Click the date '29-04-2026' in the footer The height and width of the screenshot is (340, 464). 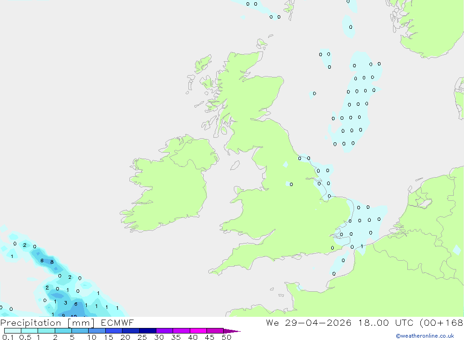[318, 322]
